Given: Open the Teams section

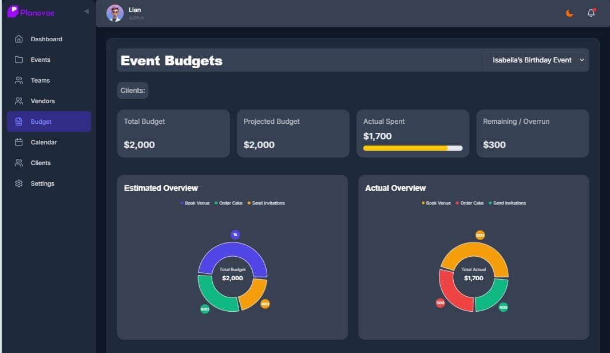Looking at the screenshot, I should [x=19, y=80].
